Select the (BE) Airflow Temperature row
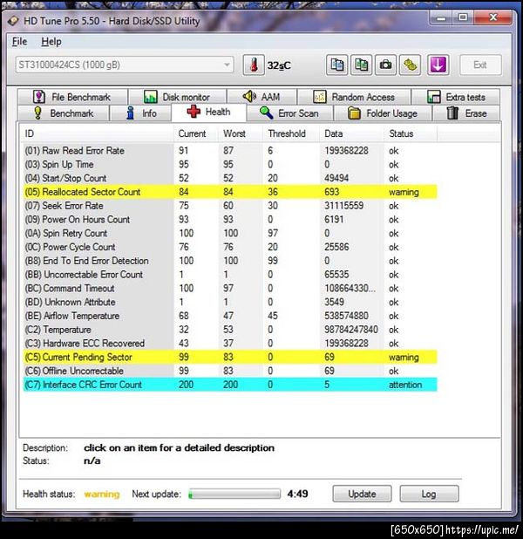 pos(230,316)
